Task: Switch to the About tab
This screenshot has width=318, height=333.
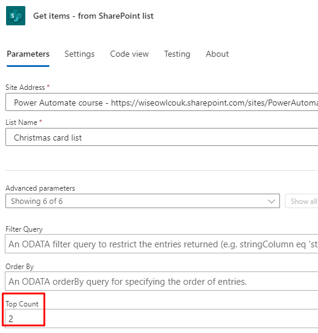Action: click(217, 54)
